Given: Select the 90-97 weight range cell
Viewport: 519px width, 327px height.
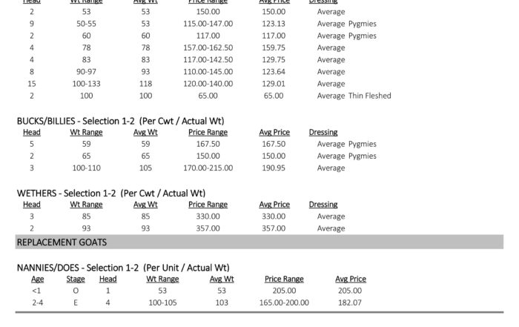Looking at the screenshot, I should click(x=86, y=72).
